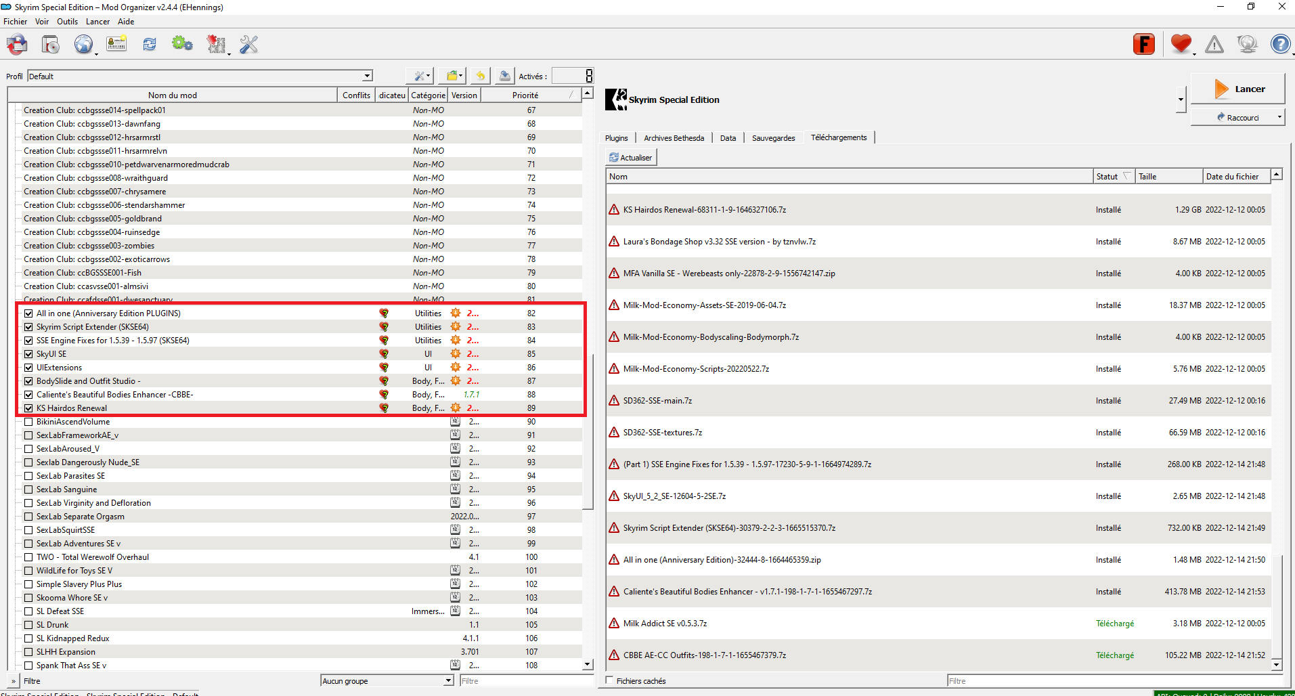The image size is (1295, 696).
Task: Open the executables green gears icon
Action: [182, 45]
